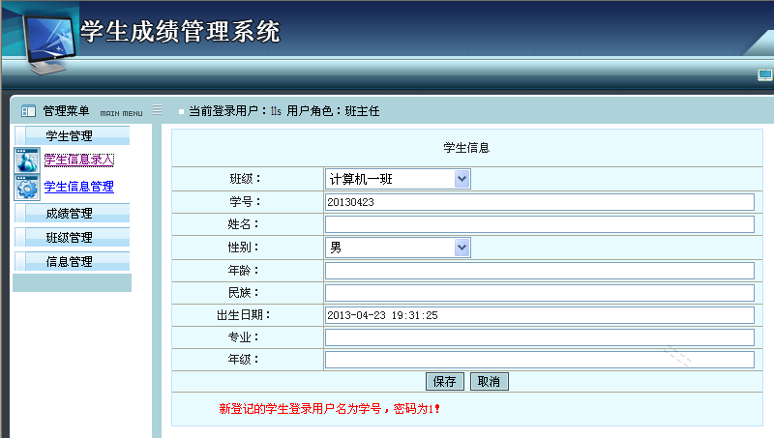774x438 pixels.
Task: Click the monitor logo icon in header
Action: coord(48,44)
